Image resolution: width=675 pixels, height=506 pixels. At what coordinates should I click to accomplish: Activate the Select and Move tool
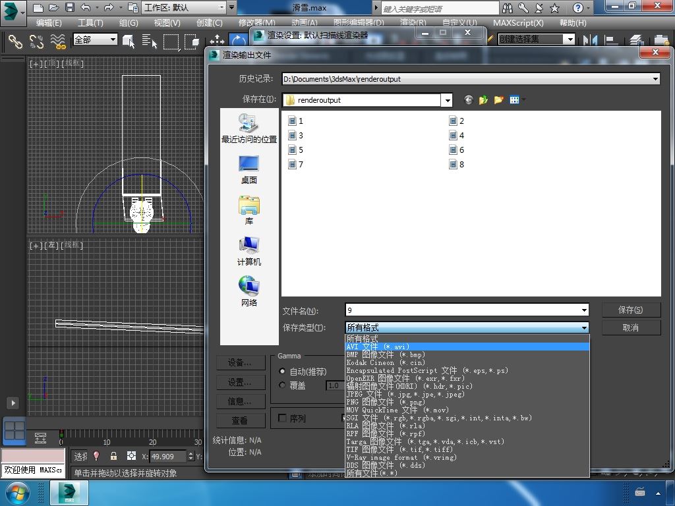coord(217,40)
